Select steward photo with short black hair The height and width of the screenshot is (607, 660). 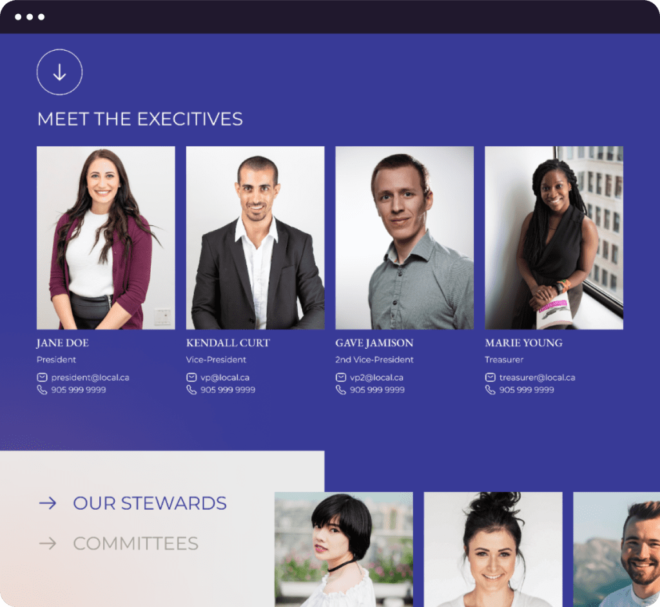coord(344,549)
